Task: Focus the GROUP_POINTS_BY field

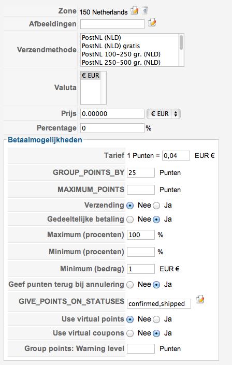Action: (141, 173)
